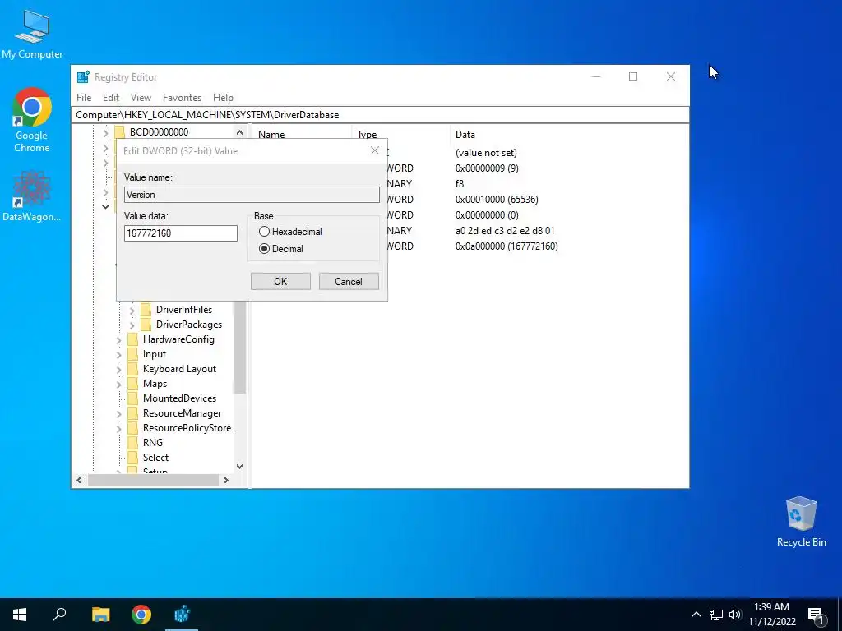
Task: Open the DataWagon desktop shortcut
Action: click(x=32, y=196)
